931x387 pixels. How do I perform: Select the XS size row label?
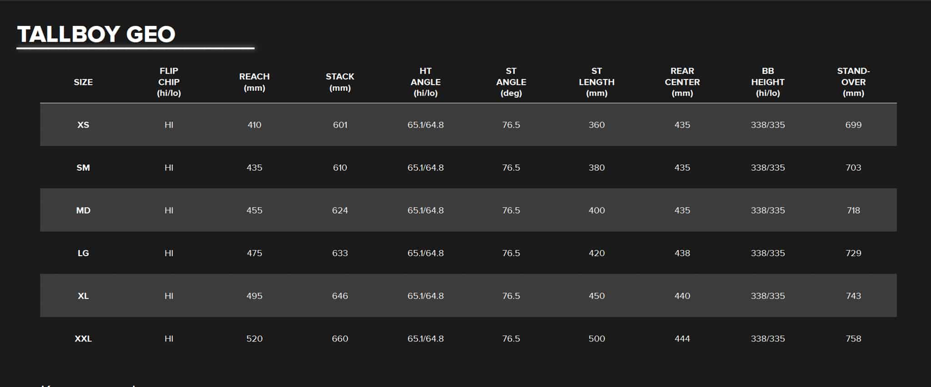click(x=83, y=125)
